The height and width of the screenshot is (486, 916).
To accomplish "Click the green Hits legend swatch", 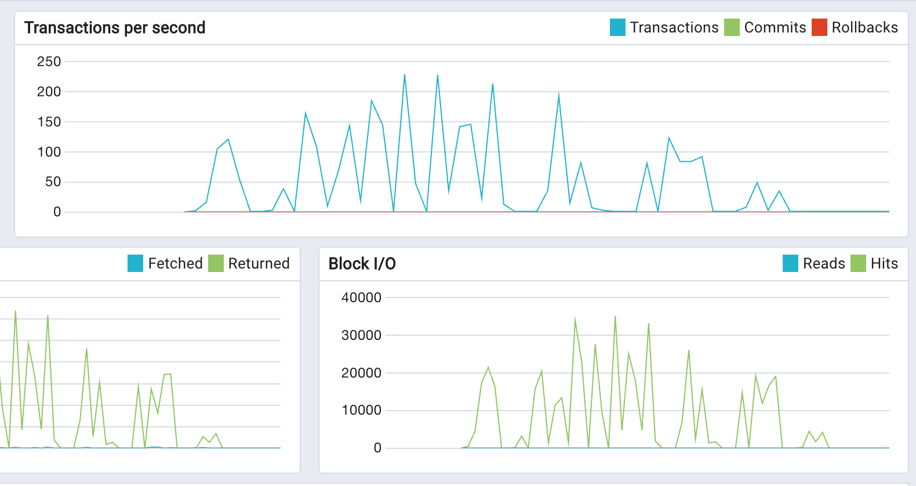I will tap(858, 263).
